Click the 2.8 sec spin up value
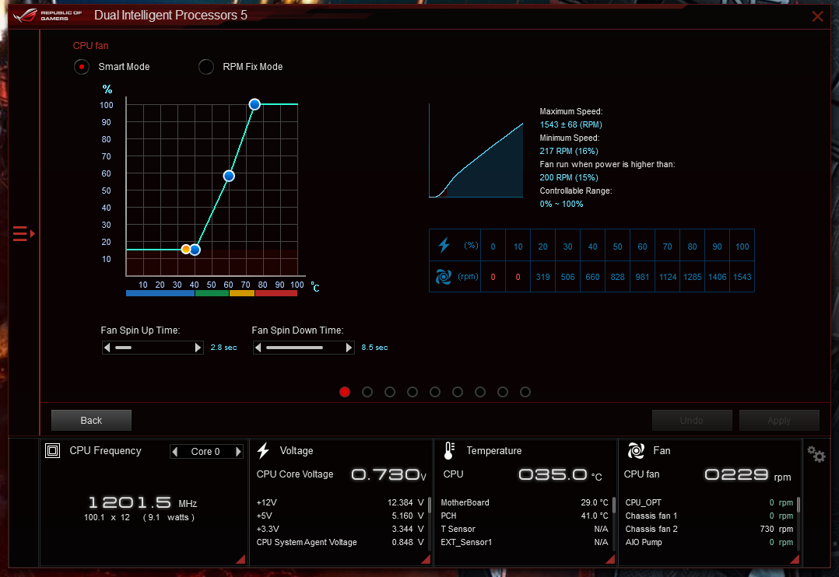Screen dimensions: 839x577 pyautogui.click(x=223, y=348)
